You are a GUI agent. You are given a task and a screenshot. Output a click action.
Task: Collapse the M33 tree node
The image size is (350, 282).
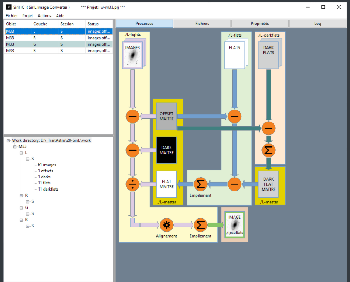pos(15,146)
